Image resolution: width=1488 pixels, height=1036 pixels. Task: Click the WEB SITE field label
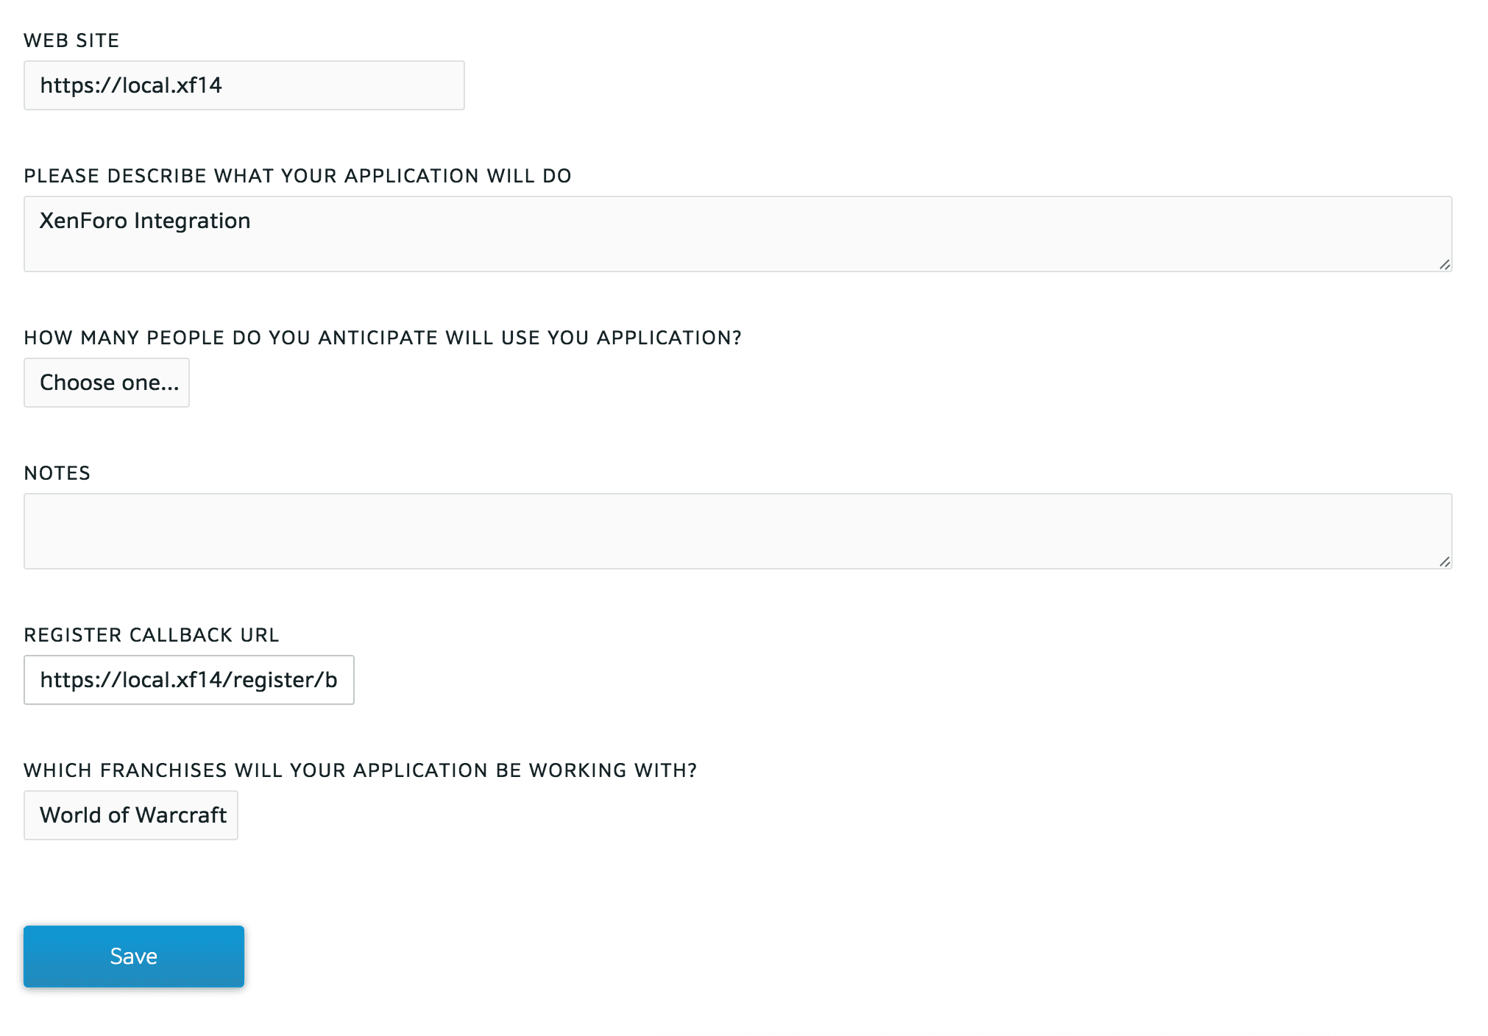pos(71,40)
